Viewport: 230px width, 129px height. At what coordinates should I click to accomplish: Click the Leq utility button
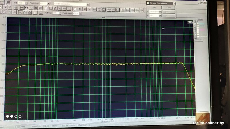point(118,10)
